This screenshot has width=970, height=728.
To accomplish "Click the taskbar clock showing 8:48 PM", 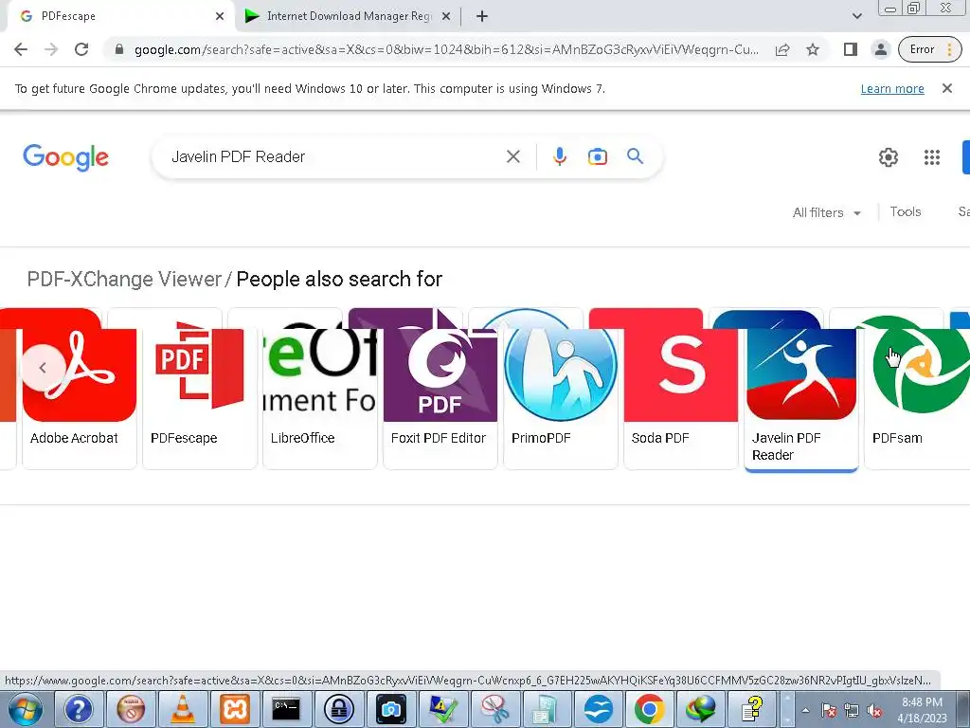I will point(922,710).
